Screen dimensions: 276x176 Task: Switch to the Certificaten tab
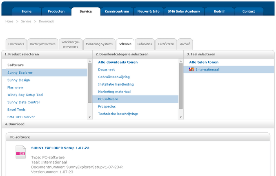click(x=166, y=44)
